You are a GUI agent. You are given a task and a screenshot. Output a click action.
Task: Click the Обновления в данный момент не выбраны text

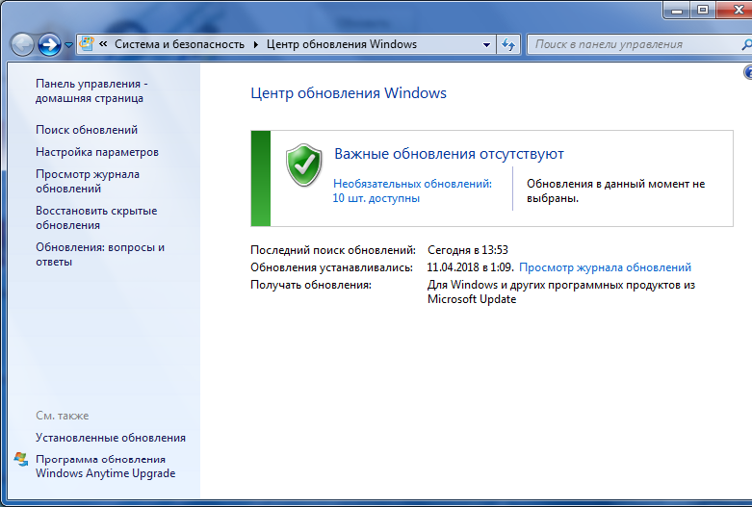pyautogui.click(x=615, y=190)
